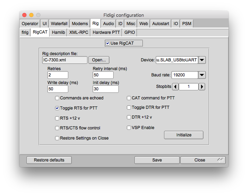The width and height of the screenshot is (248, 195).
Task: Open the Waterfall tab
Action: [x=59, y=24]
